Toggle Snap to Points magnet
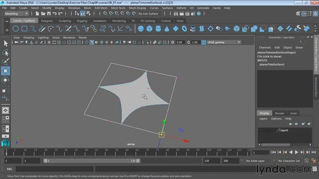The width and height of the screenshot is (319, 179). point(117,13)
